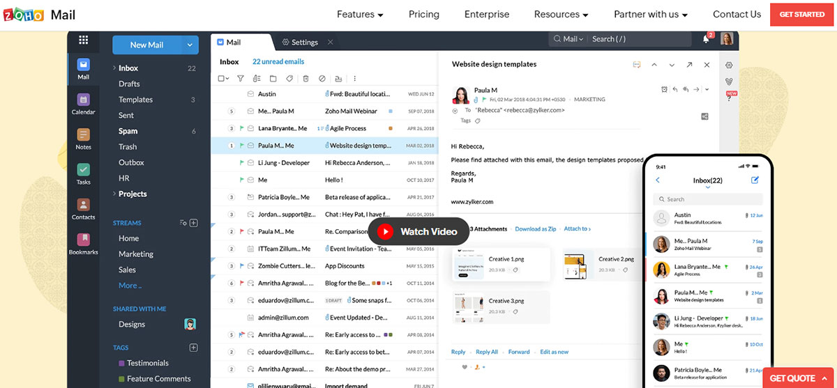837x388 pixels.
Task: Open the Bookmarks module
Action: pyautogui.click(x=84, y=244)
